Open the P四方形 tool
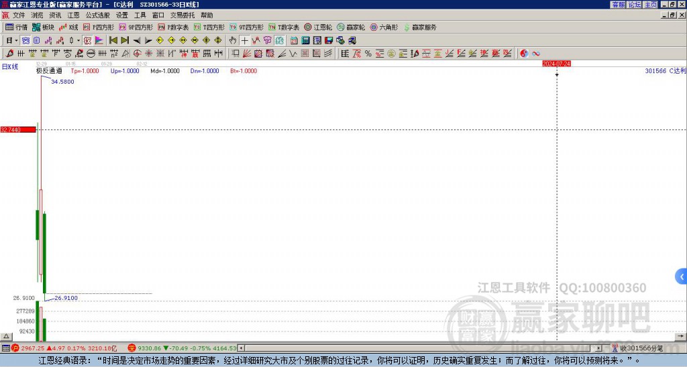This screenshot has height=367, width=687. [99, 27]
